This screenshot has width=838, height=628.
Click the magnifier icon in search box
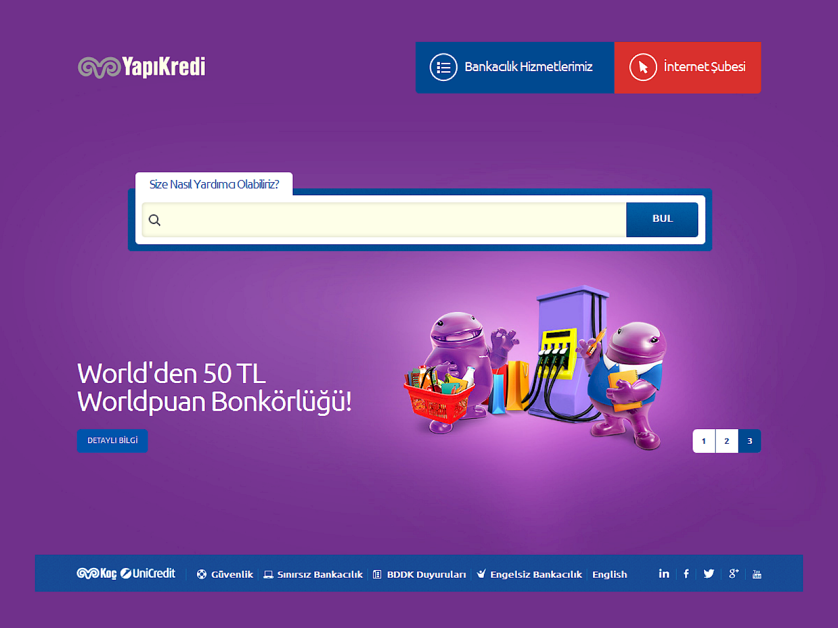[155, 220]
